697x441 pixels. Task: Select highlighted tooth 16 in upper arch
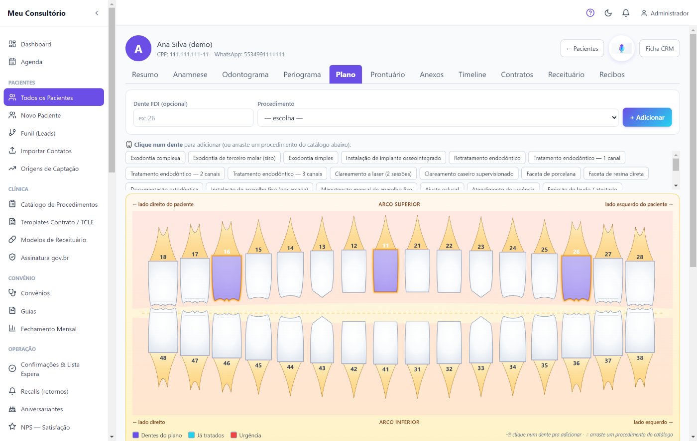(227, 277)
